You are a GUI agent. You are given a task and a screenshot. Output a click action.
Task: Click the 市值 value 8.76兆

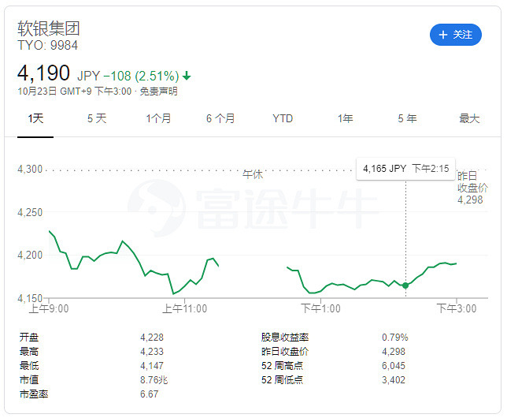coord(152,379)
